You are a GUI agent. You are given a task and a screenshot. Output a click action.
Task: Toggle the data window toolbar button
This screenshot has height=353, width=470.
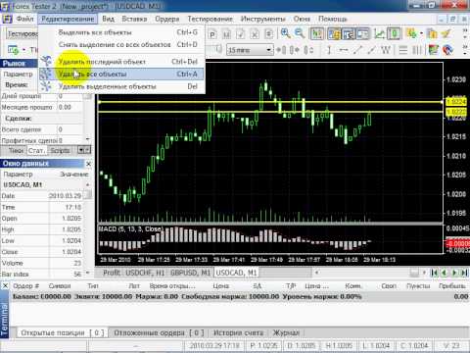point(349,33)
